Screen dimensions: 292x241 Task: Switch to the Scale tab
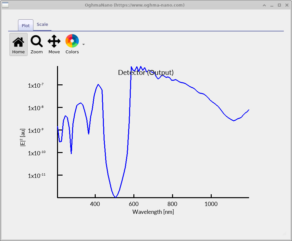click(x=42, y=24)
